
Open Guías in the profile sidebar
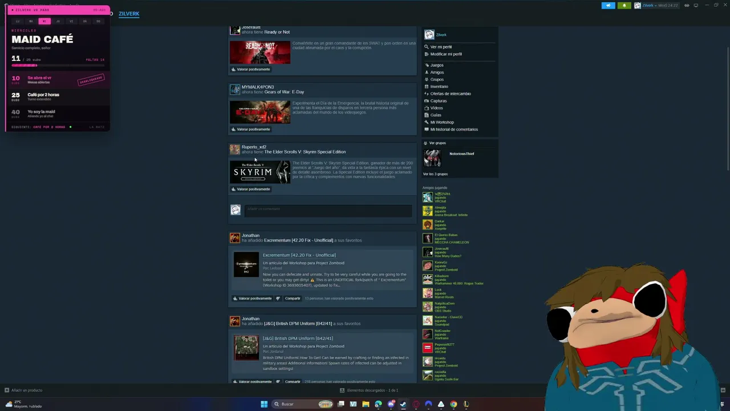[436, 115]
